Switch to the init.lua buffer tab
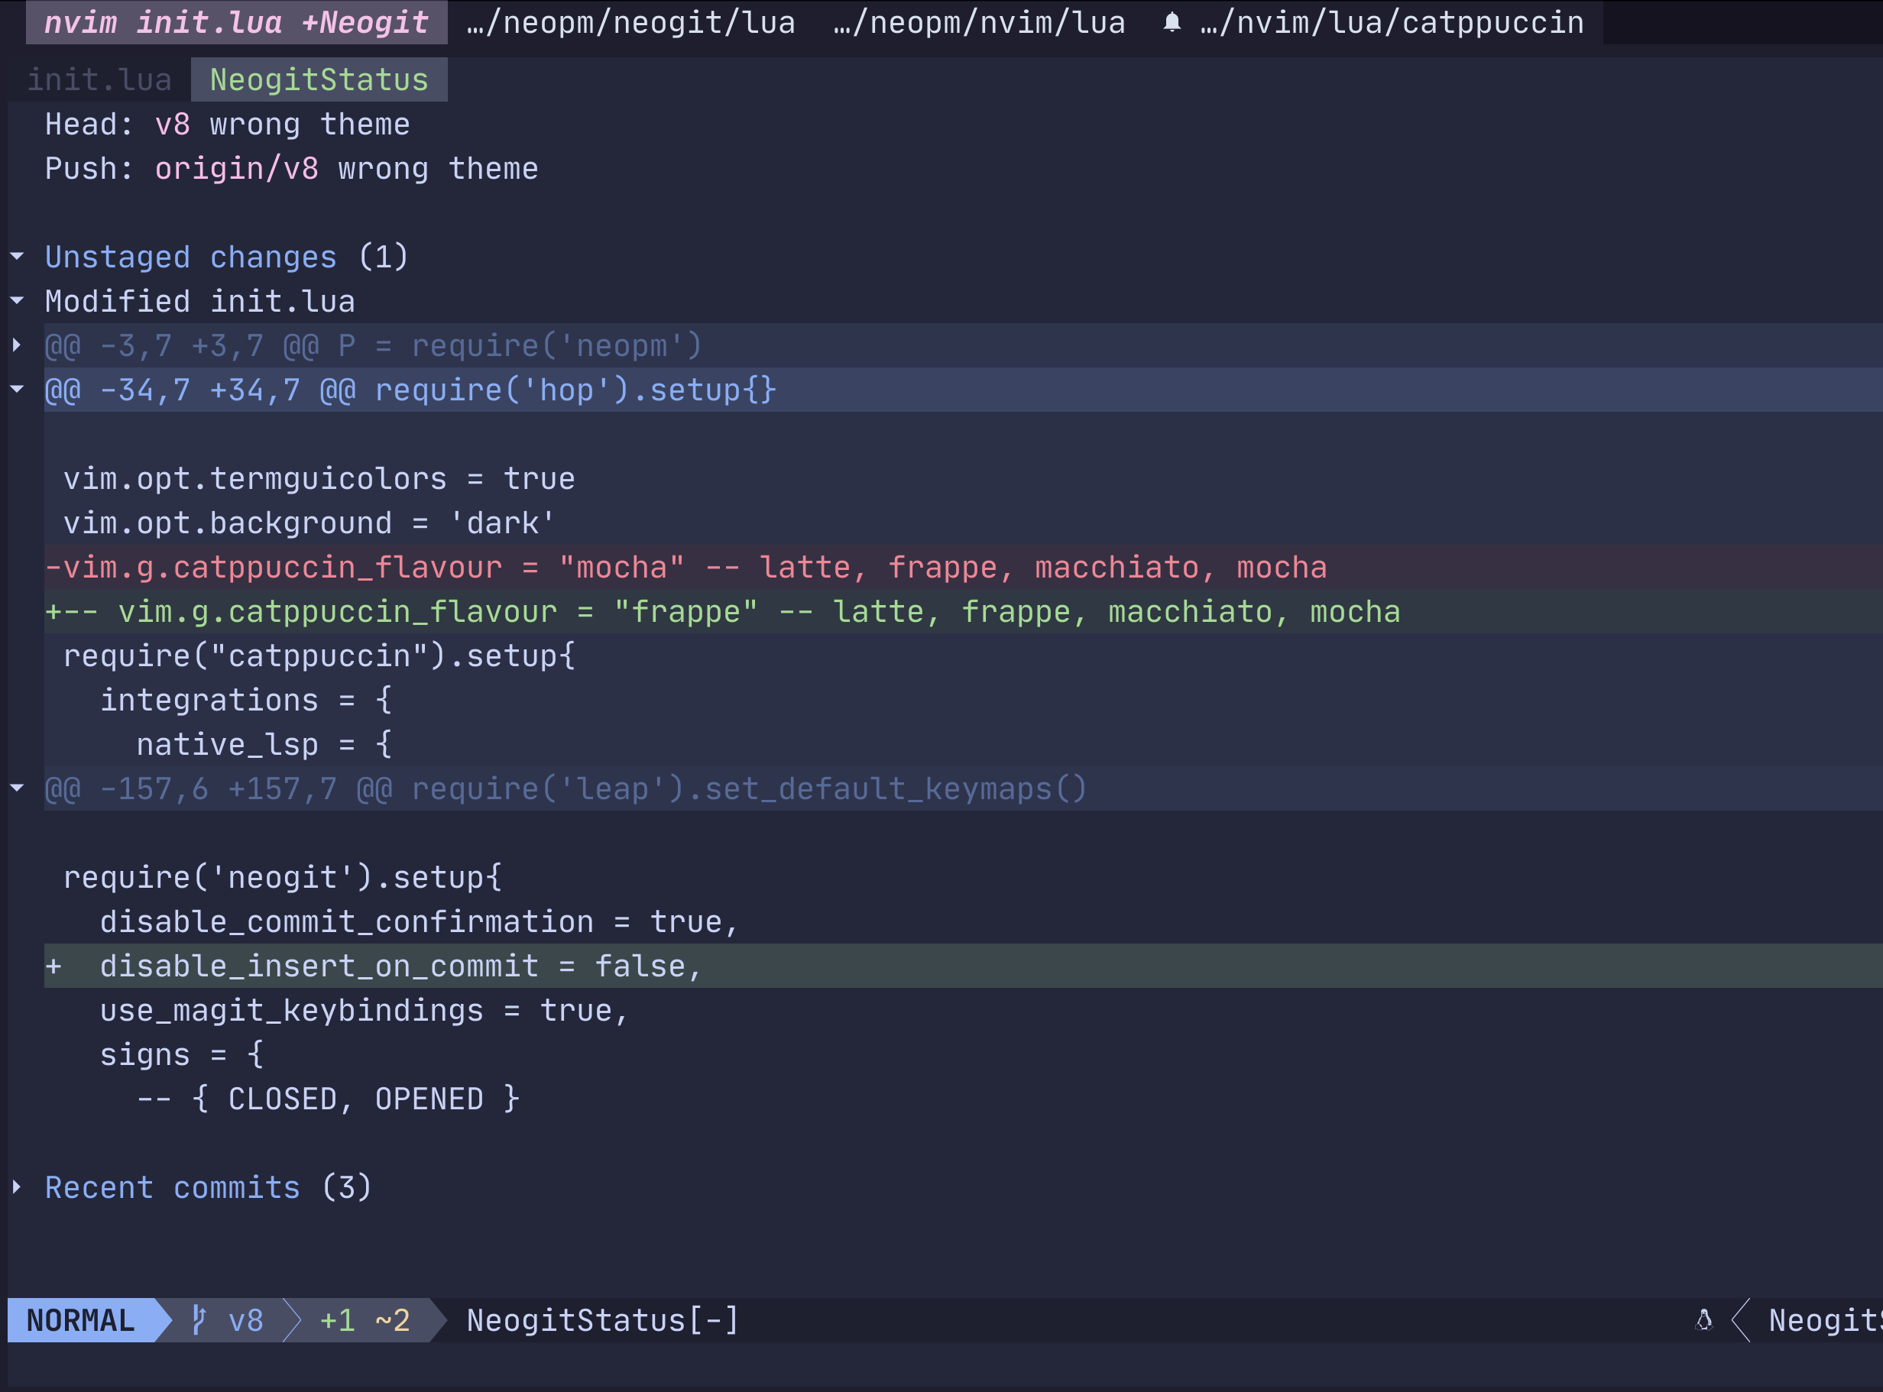1883x1392 pixels. [x=99, y=79]
